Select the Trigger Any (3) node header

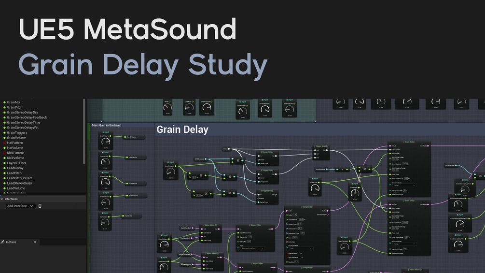321,146
